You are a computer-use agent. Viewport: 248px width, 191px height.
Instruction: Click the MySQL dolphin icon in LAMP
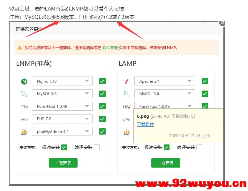pos(126,94)
